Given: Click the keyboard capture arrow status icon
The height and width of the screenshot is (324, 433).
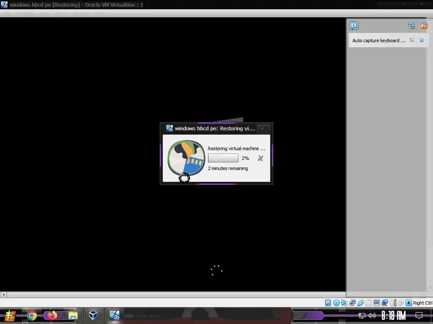Looking at the screenshot, I should click(x=409, y=303).
